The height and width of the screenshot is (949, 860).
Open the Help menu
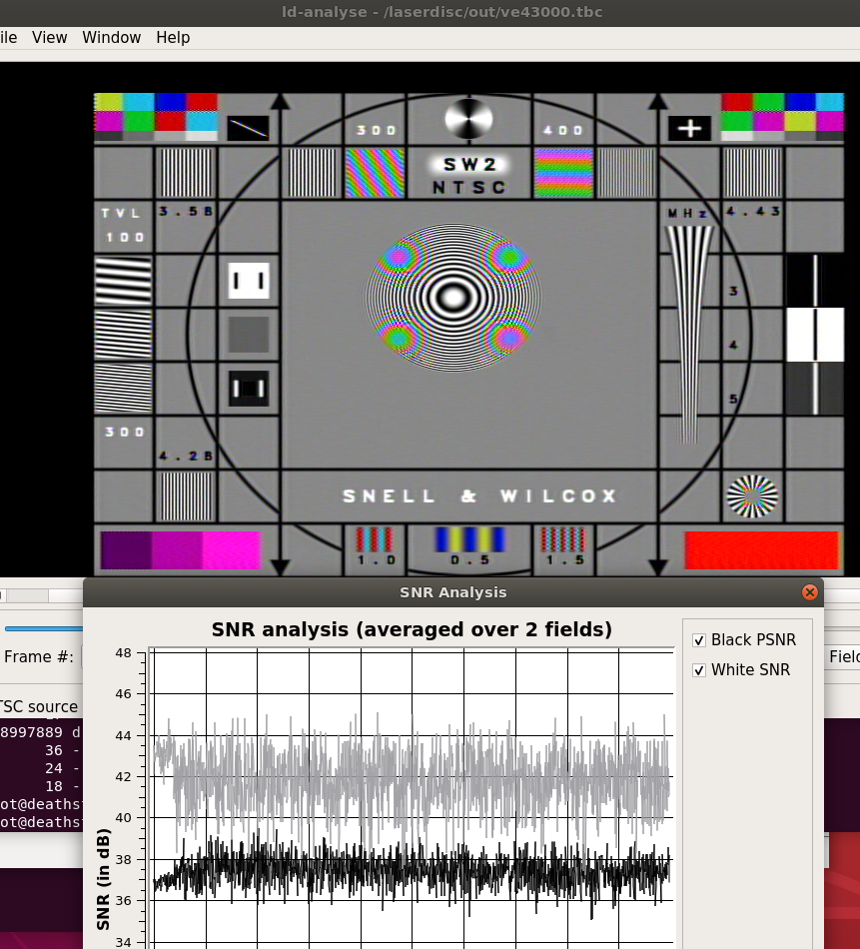pos(172,38)
